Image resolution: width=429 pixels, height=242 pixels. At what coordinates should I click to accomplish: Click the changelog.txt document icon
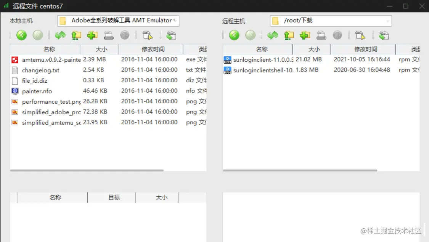tap(15, 70)
